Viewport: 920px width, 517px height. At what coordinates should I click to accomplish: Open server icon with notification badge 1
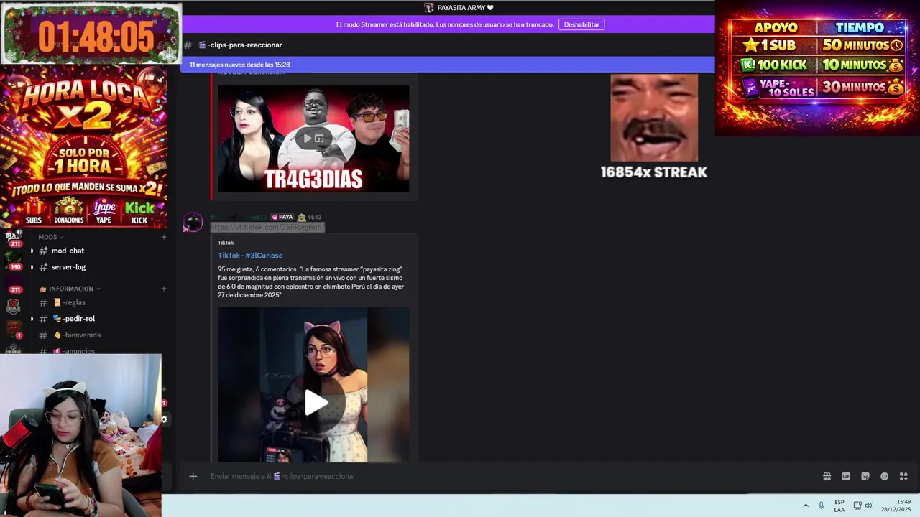tap(14, 330)
